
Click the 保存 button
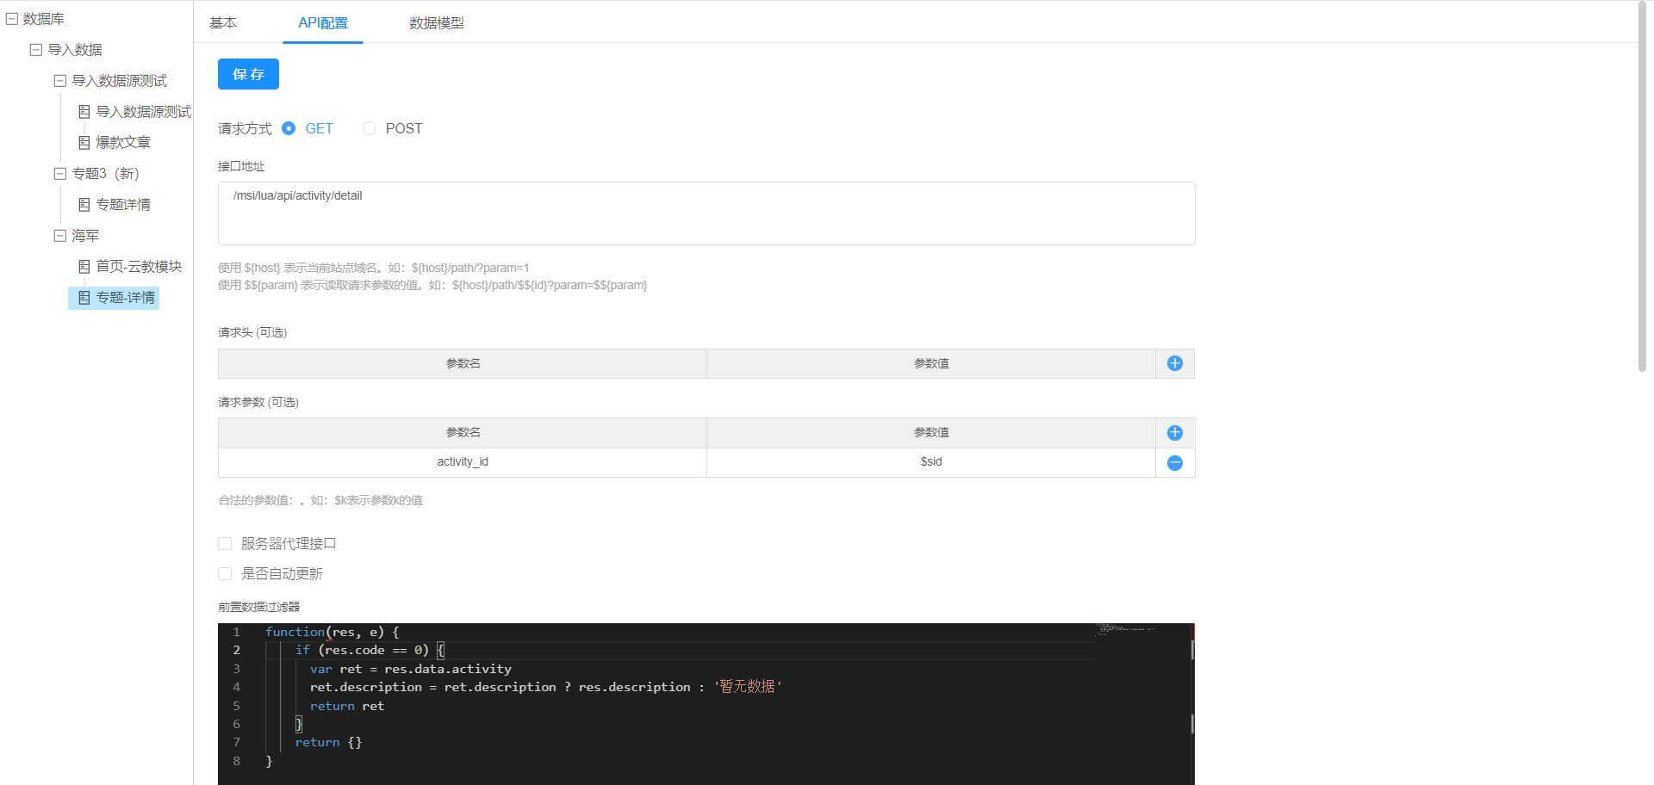pyautogui.click(x=248, y=74)
